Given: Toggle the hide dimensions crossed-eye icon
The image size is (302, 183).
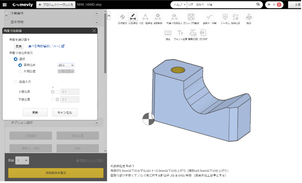Looking at the screenshot, I should pyautogui.click(x=174, y=17).
